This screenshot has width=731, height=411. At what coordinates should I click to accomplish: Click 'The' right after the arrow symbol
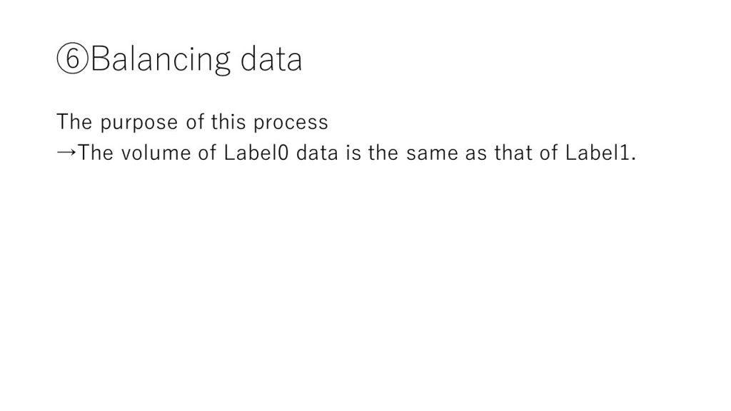pyautogui.click(x=95, y=153)
